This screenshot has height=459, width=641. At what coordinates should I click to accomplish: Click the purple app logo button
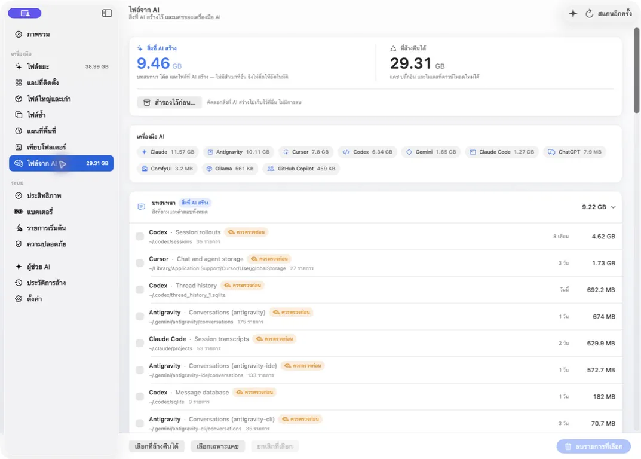tap(24, 13)
